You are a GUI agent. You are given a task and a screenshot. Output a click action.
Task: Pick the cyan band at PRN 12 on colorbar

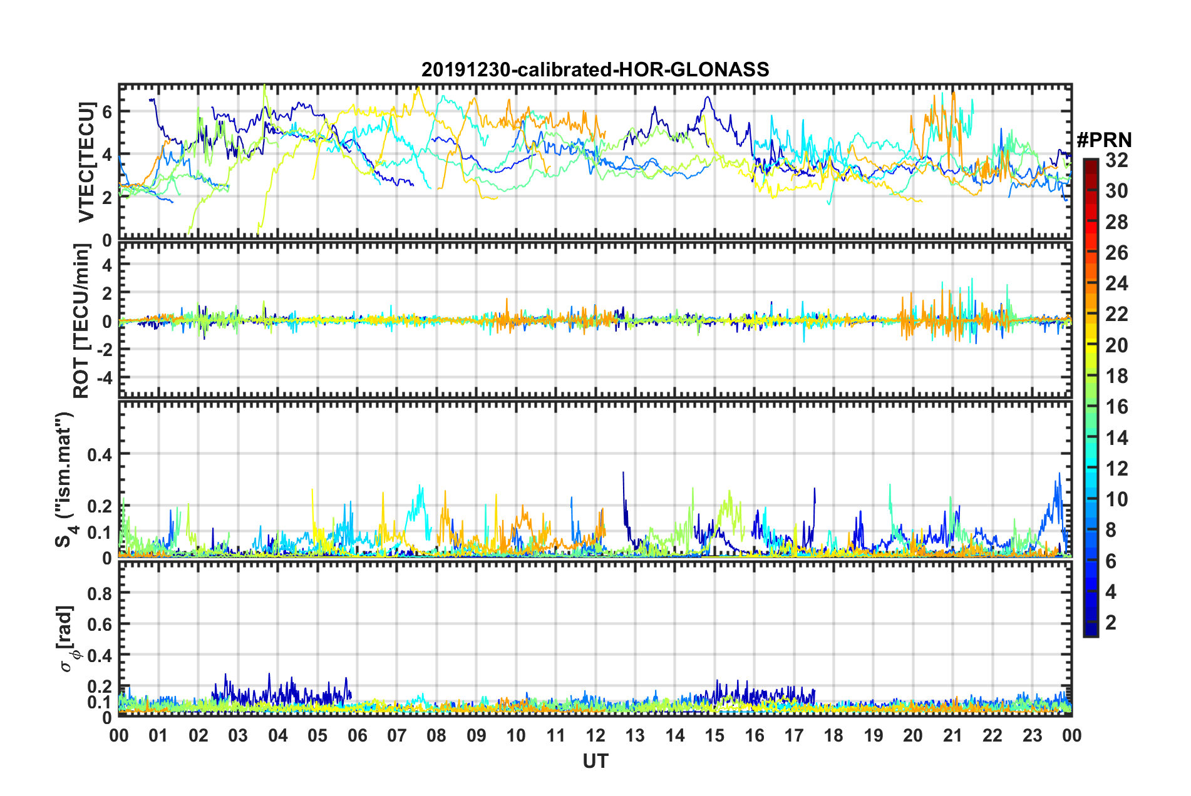(x=1091, y=468)
